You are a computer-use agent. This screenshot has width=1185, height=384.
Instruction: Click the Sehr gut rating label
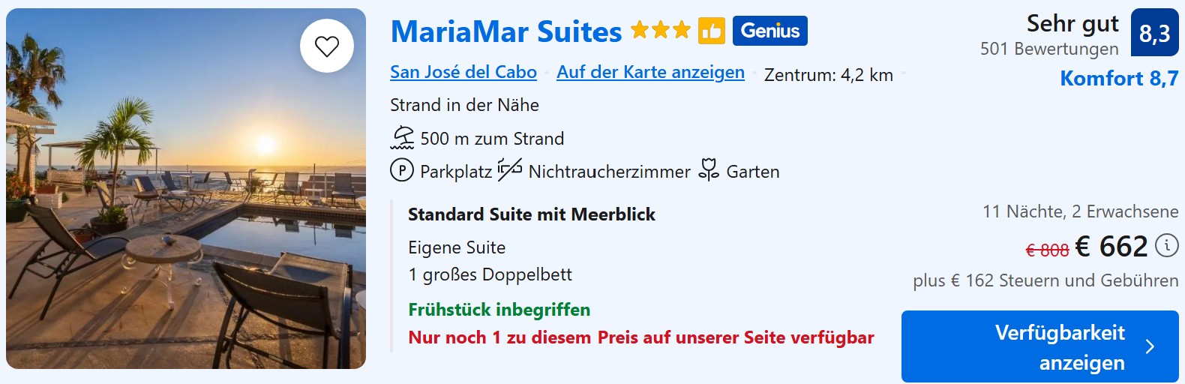coord(1072,24)
